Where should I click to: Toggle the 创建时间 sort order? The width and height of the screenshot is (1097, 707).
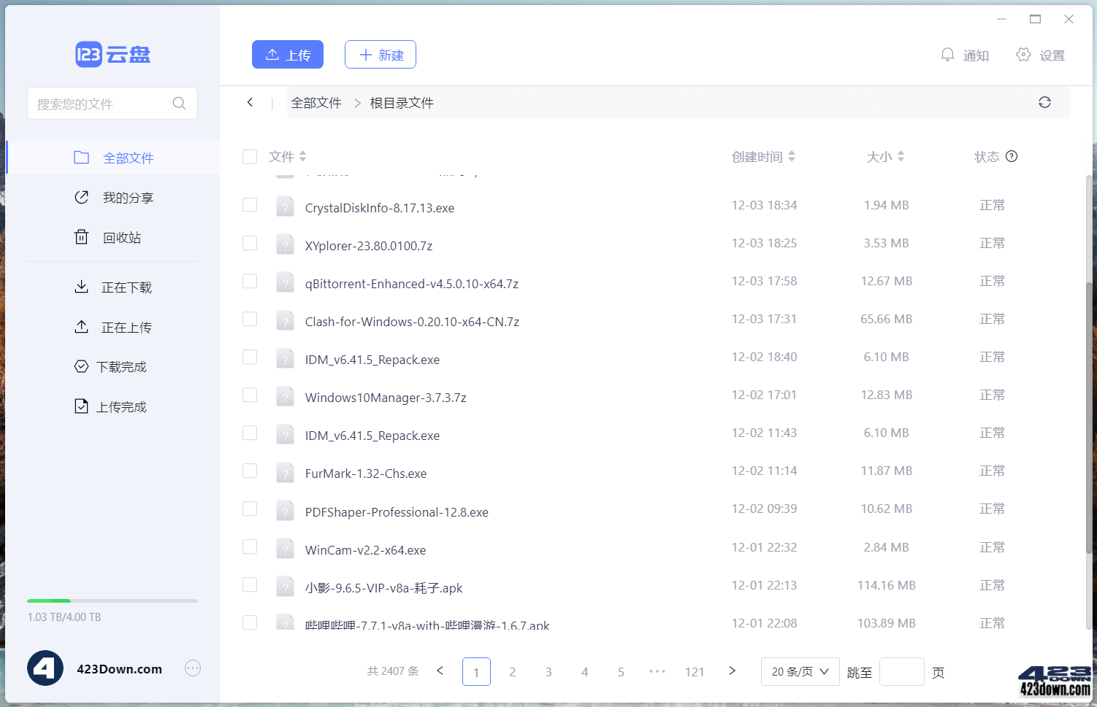793,156
